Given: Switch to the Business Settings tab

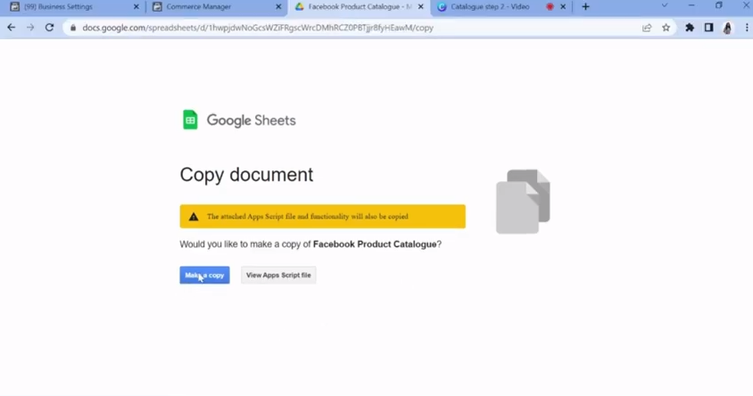Looking at the screenshot, I should 72,7.
